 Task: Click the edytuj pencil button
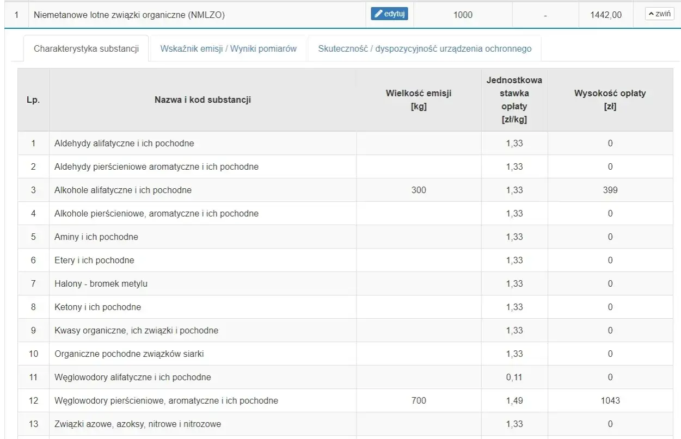click(389, 14)
